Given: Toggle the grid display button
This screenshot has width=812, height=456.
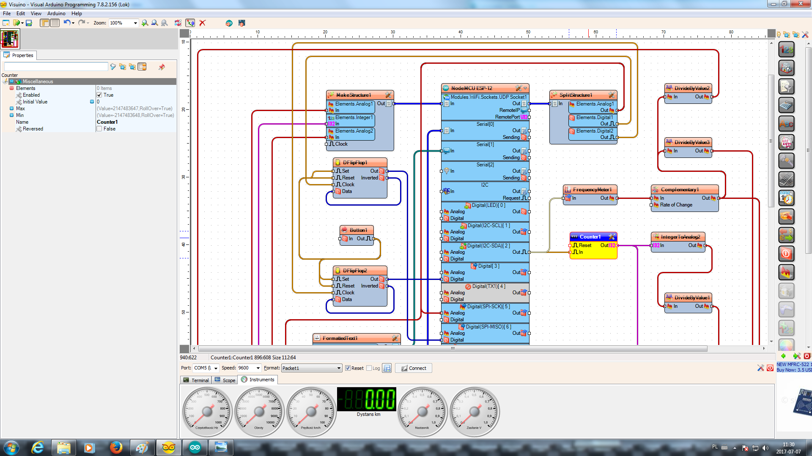Looking at the screenshot, I should point(55,23).
